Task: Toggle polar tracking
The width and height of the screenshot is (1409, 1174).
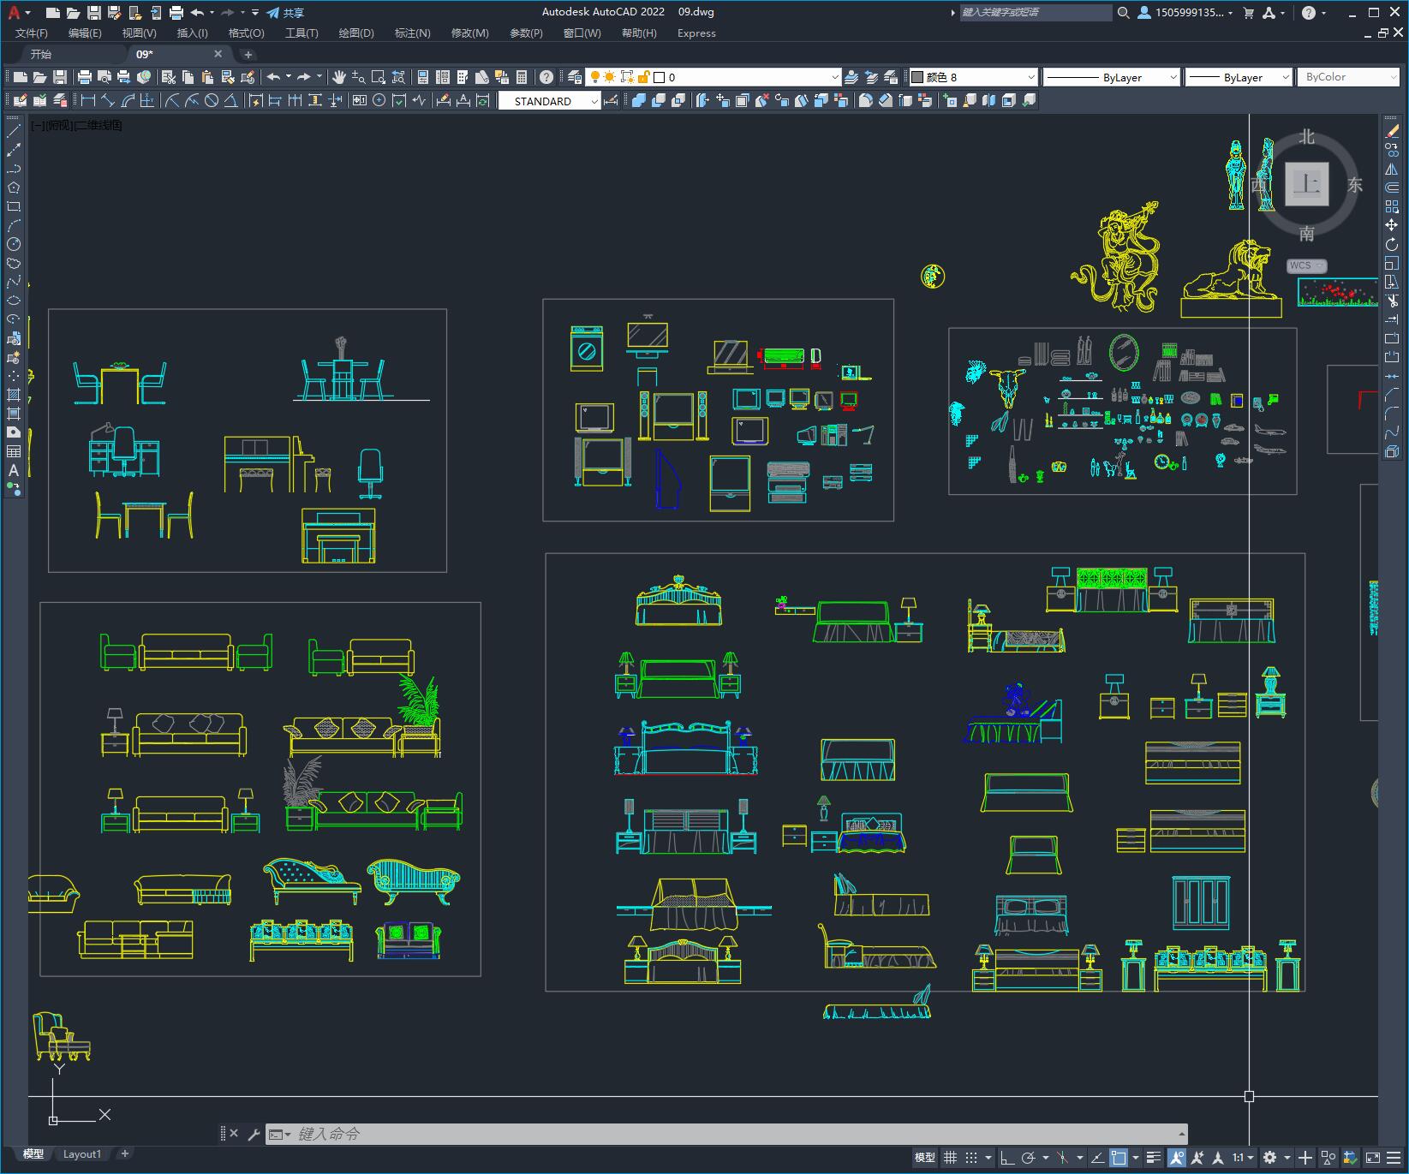Action: 1029,1158
